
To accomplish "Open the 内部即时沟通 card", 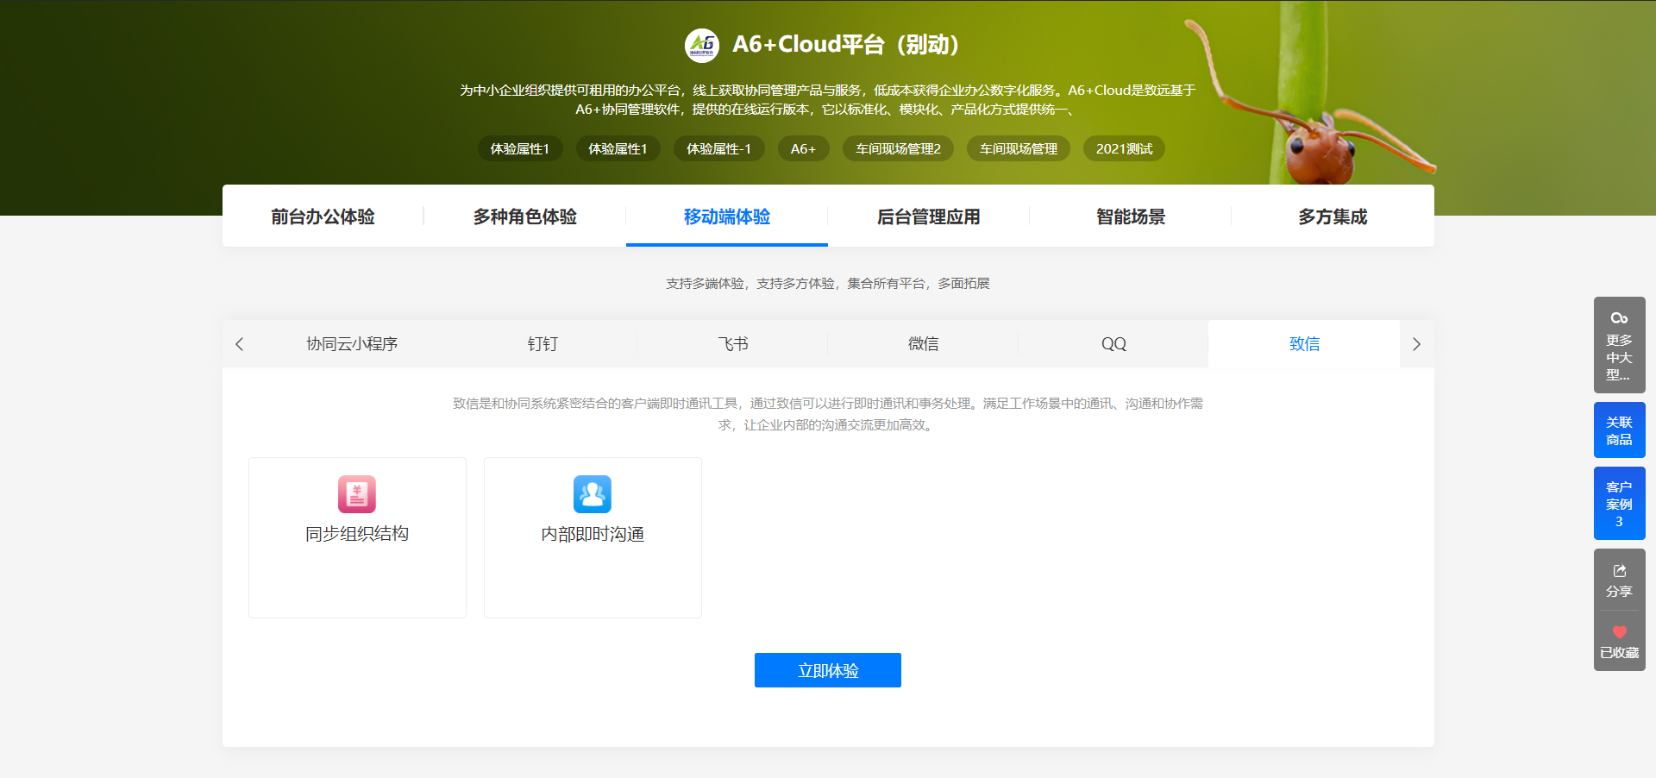I will coord(593,537).
